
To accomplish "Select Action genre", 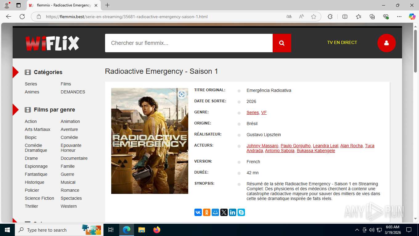I will point(31,121).
